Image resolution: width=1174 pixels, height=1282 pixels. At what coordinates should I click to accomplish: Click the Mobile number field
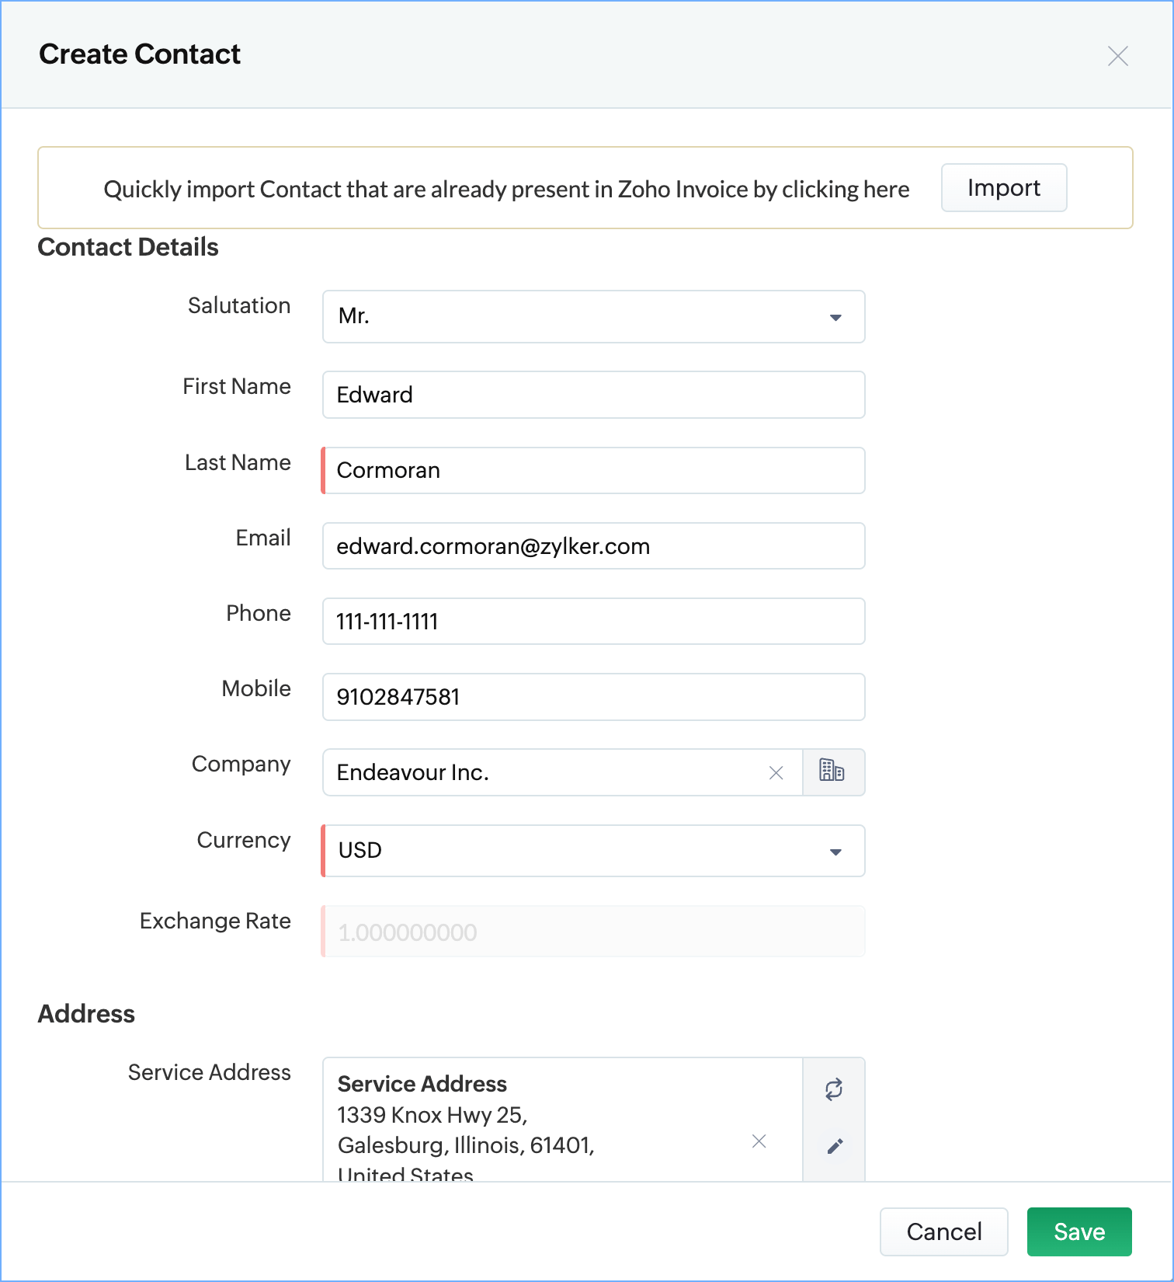[593, 697]
